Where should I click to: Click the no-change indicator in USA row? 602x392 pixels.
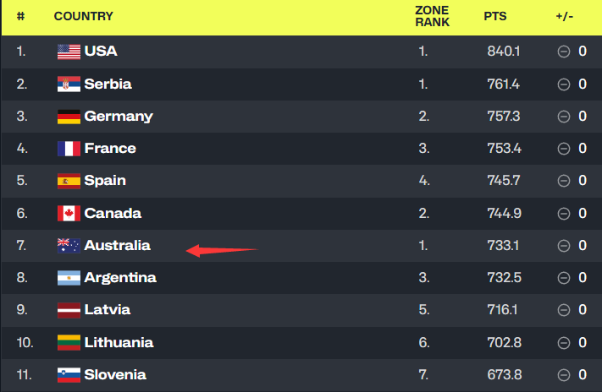[563, 52]
